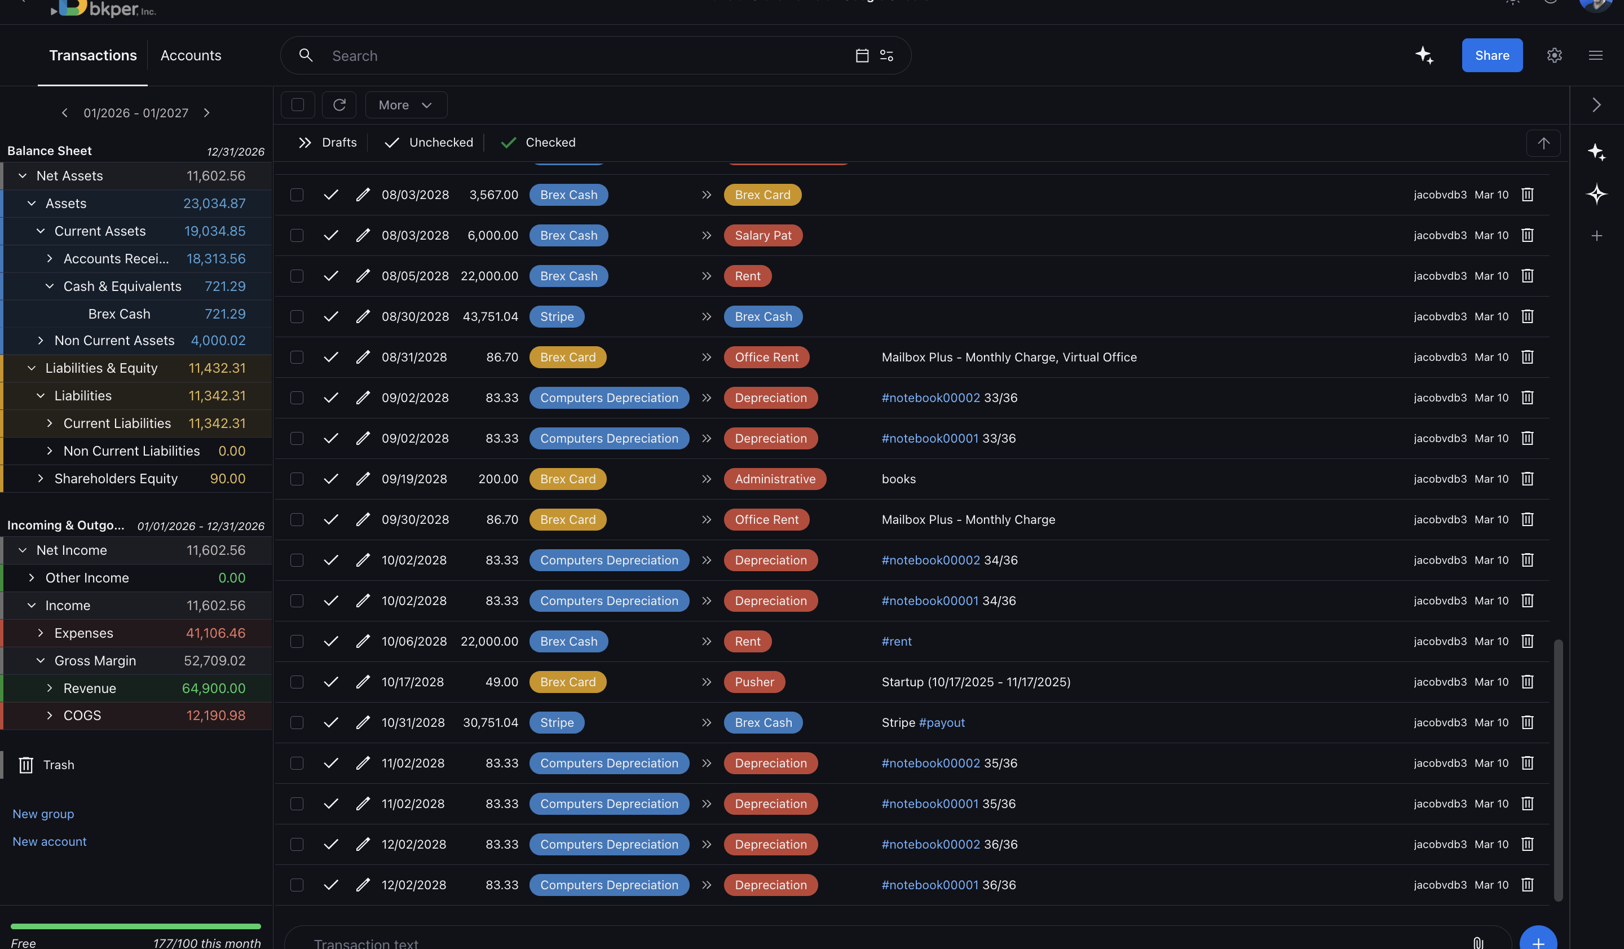
Task: Click the sparkle icon in right sidebar
Action: (1597, 153)
